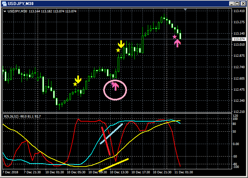The height and width of the screenshot is (178, 248).
Task: Select the pink up arrow below the latest candle
Action: [x=177, y=43]
